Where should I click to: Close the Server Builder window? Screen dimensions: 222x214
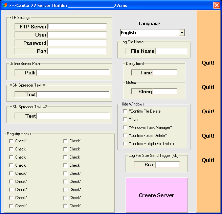pyautogui.click(x=216, y=5)
